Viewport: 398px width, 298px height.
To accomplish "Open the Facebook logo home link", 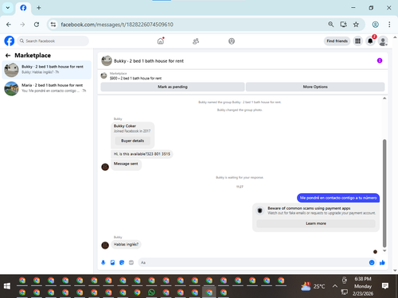I will click(x=10, y=41).
